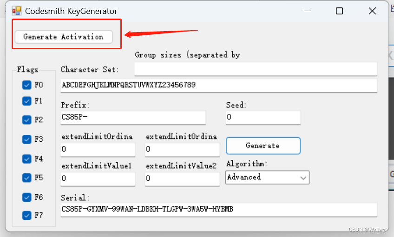The width and height of the screenshot is (394, 237).
Task: Click the first extendLimitOrdina input field
Action: tap(98, 150)
